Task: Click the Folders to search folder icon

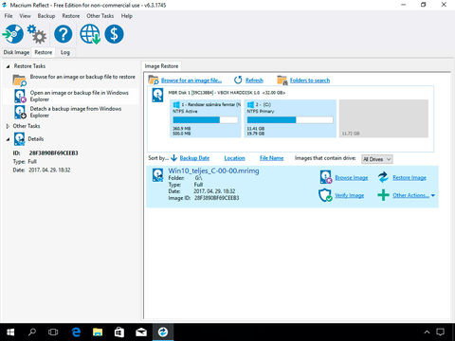Action: pos(282,81)
